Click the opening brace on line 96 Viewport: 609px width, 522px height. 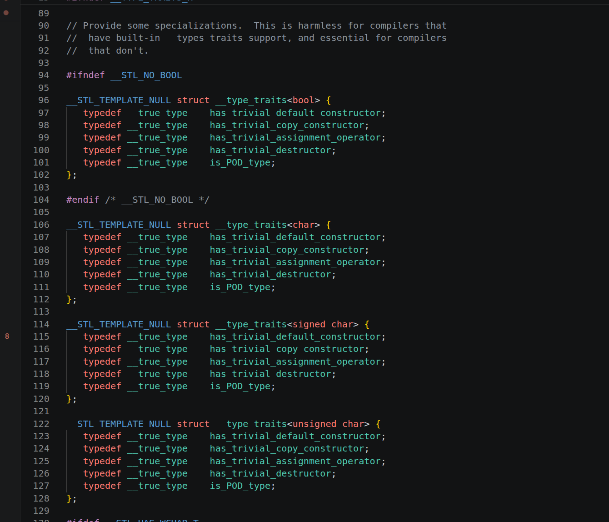click(x=329, y=100)
